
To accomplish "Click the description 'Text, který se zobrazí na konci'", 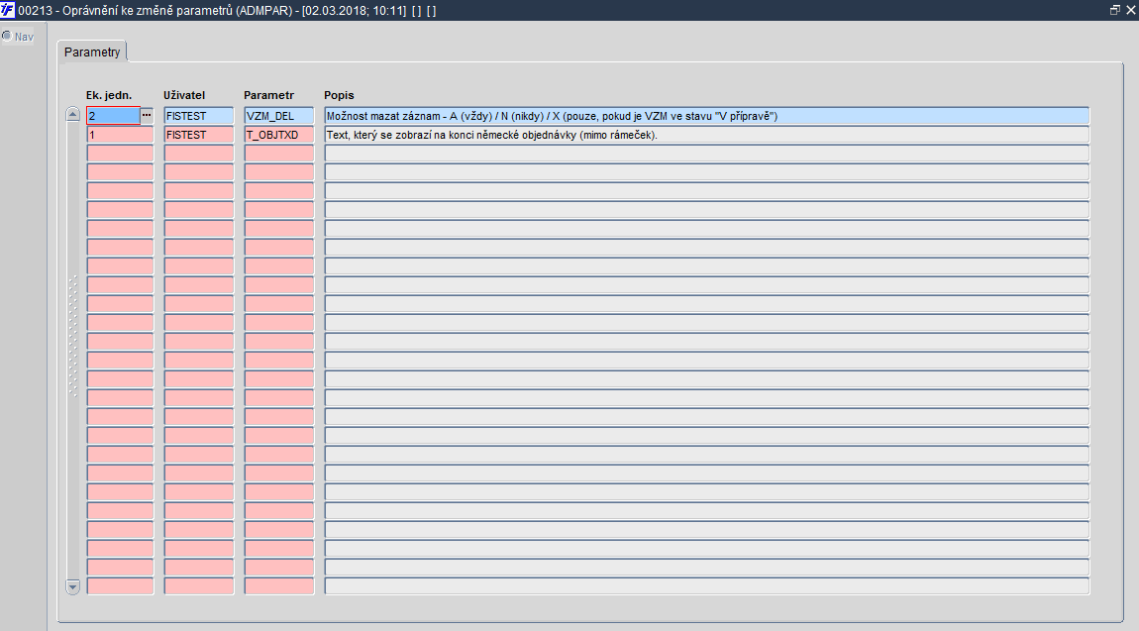I will [x=707, y=135].
